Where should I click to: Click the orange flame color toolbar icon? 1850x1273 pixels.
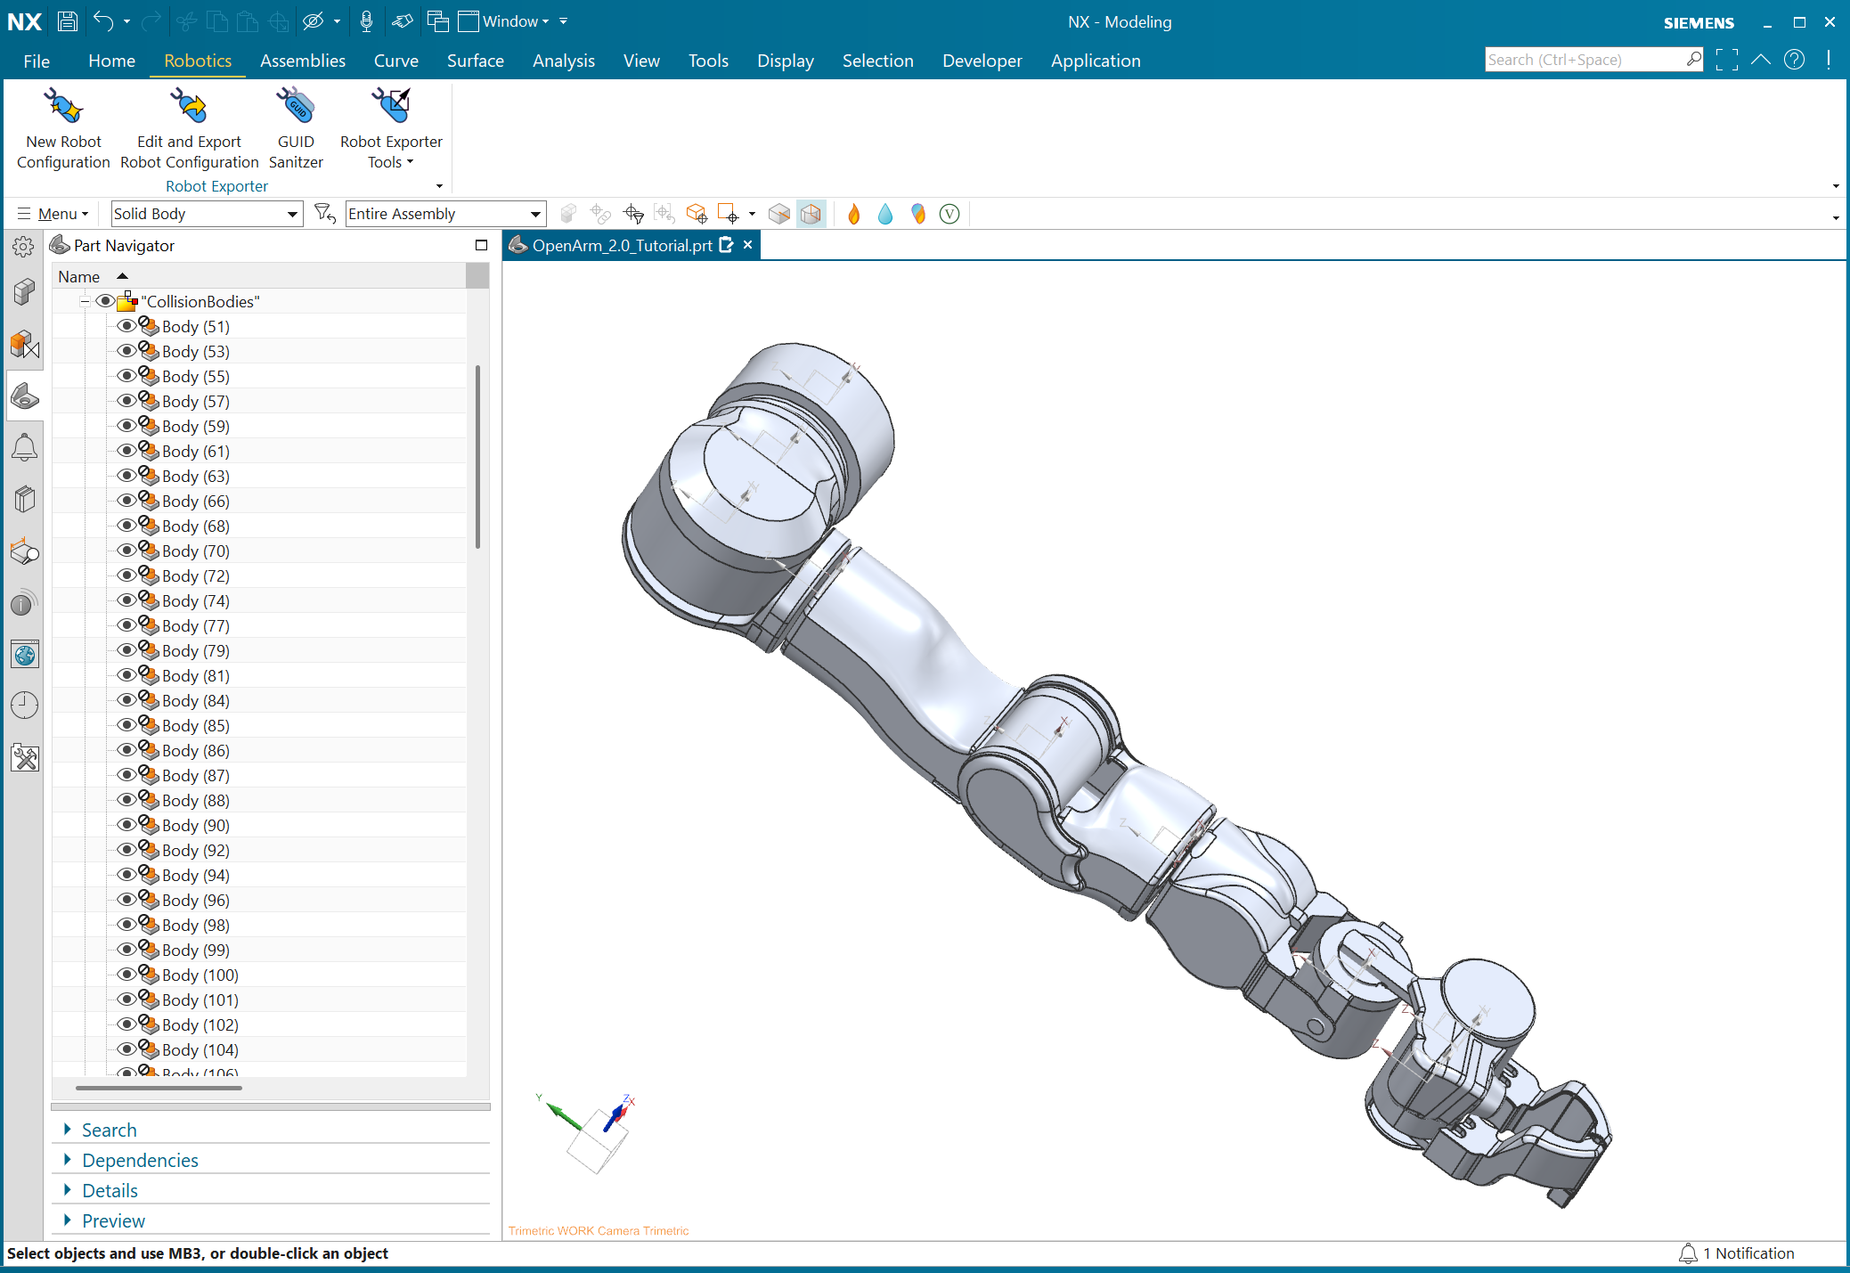(x=853, y=214)
